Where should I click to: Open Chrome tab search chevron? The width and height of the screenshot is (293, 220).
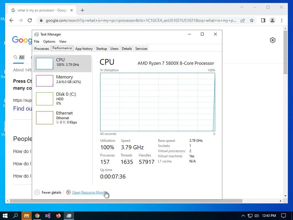[x=241, y=7]
